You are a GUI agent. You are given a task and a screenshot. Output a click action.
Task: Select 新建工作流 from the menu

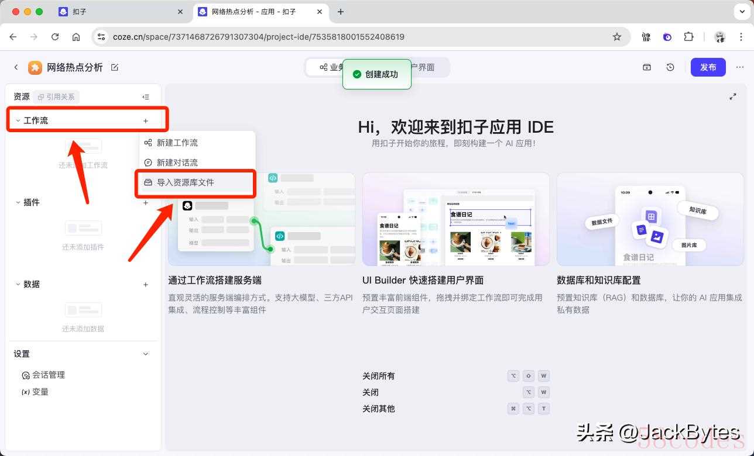click(177, 143)
